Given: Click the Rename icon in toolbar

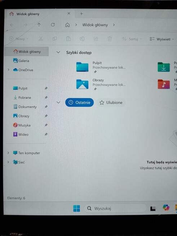Looking at the screenshot, I should (82, 39).
